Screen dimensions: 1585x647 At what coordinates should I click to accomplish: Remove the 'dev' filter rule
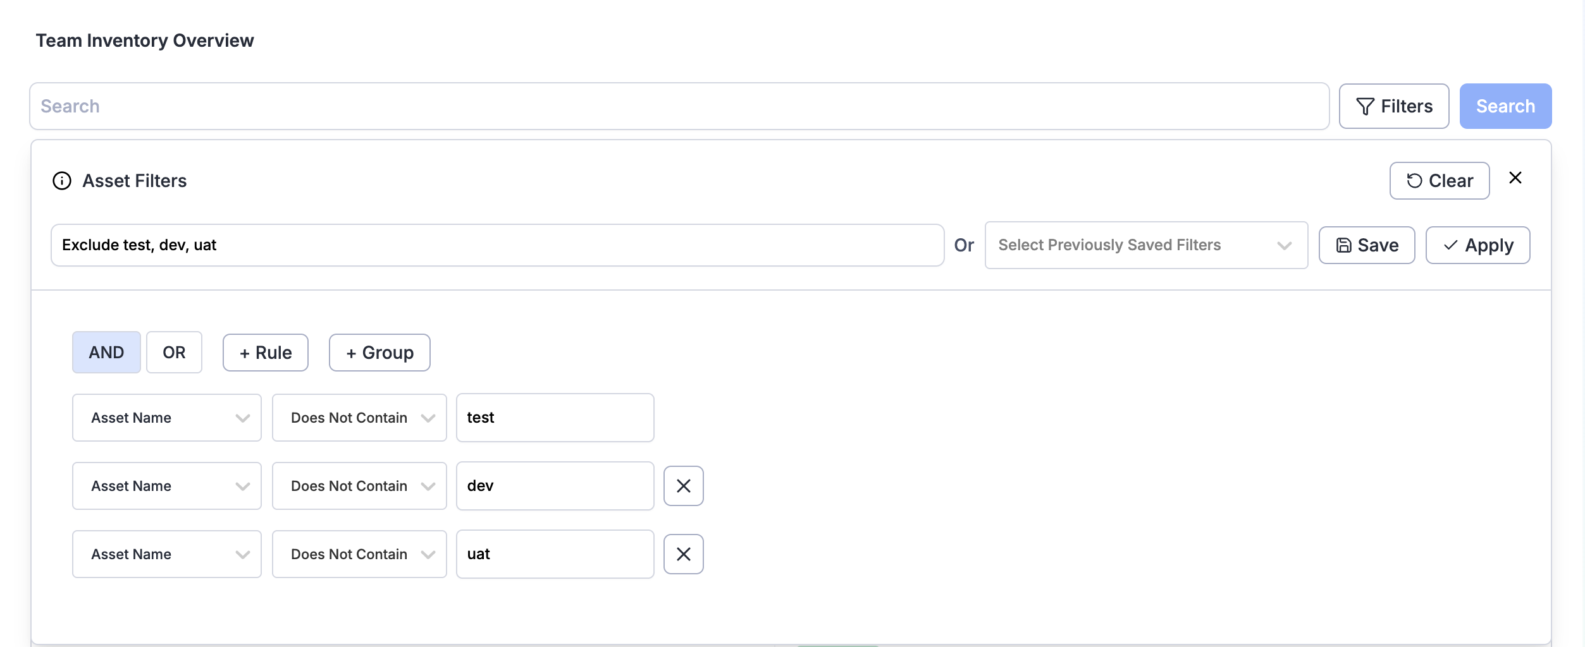(x=683, y=486)
